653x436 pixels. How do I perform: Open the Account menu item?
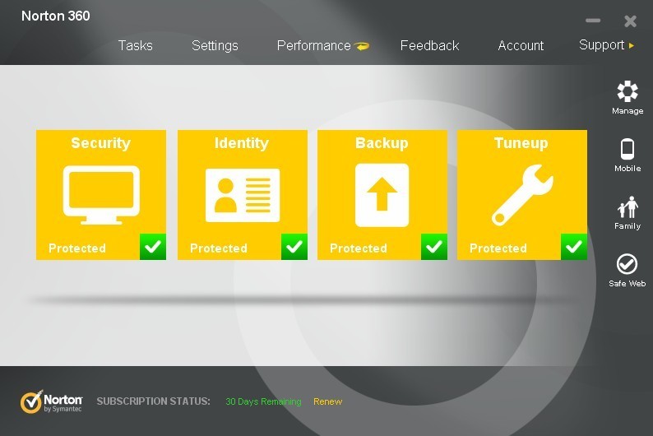[521, 45]
